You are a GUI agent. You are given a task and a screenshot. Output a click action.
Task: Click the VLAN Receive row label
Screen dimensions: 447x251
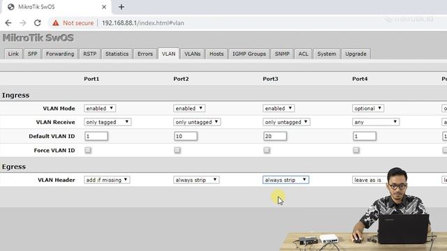[56, 122]
